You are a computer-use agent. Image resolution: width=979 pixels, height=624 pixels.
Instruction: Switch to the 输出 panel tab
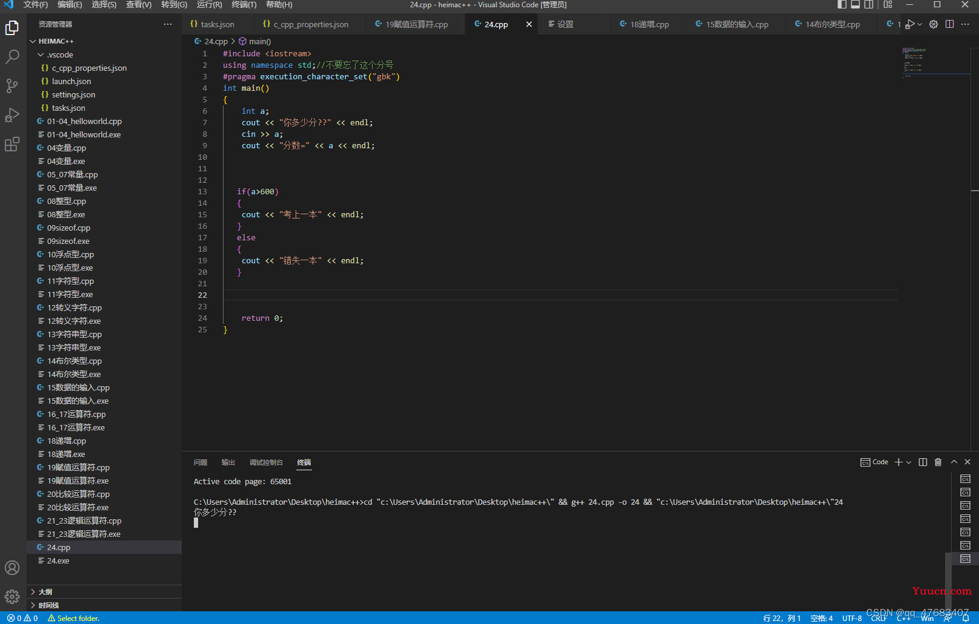(x=228, y=462)
